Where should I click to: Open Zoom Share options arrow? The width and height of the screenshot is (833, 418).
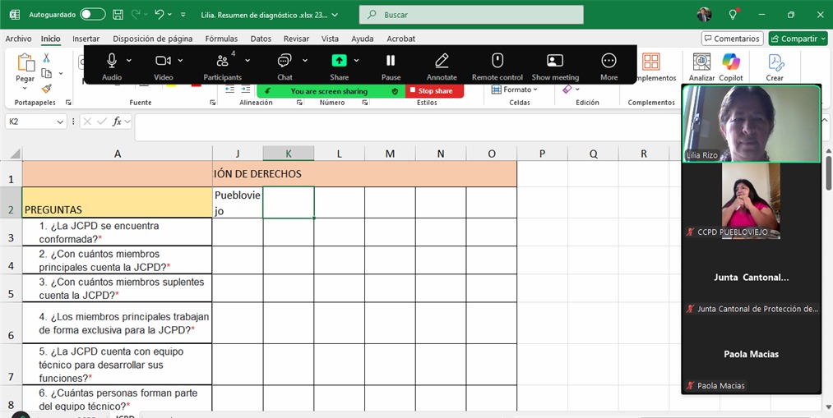[x=356, y=60]
